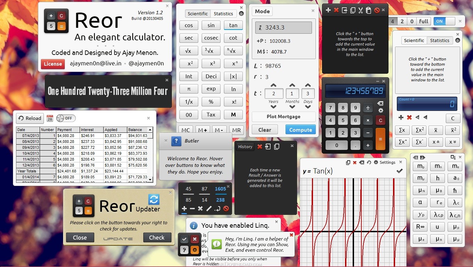The width and height of the screenshot is (473, 267).
Task: Click the undo arrow icon in graph toolbar
Action: 369,162
